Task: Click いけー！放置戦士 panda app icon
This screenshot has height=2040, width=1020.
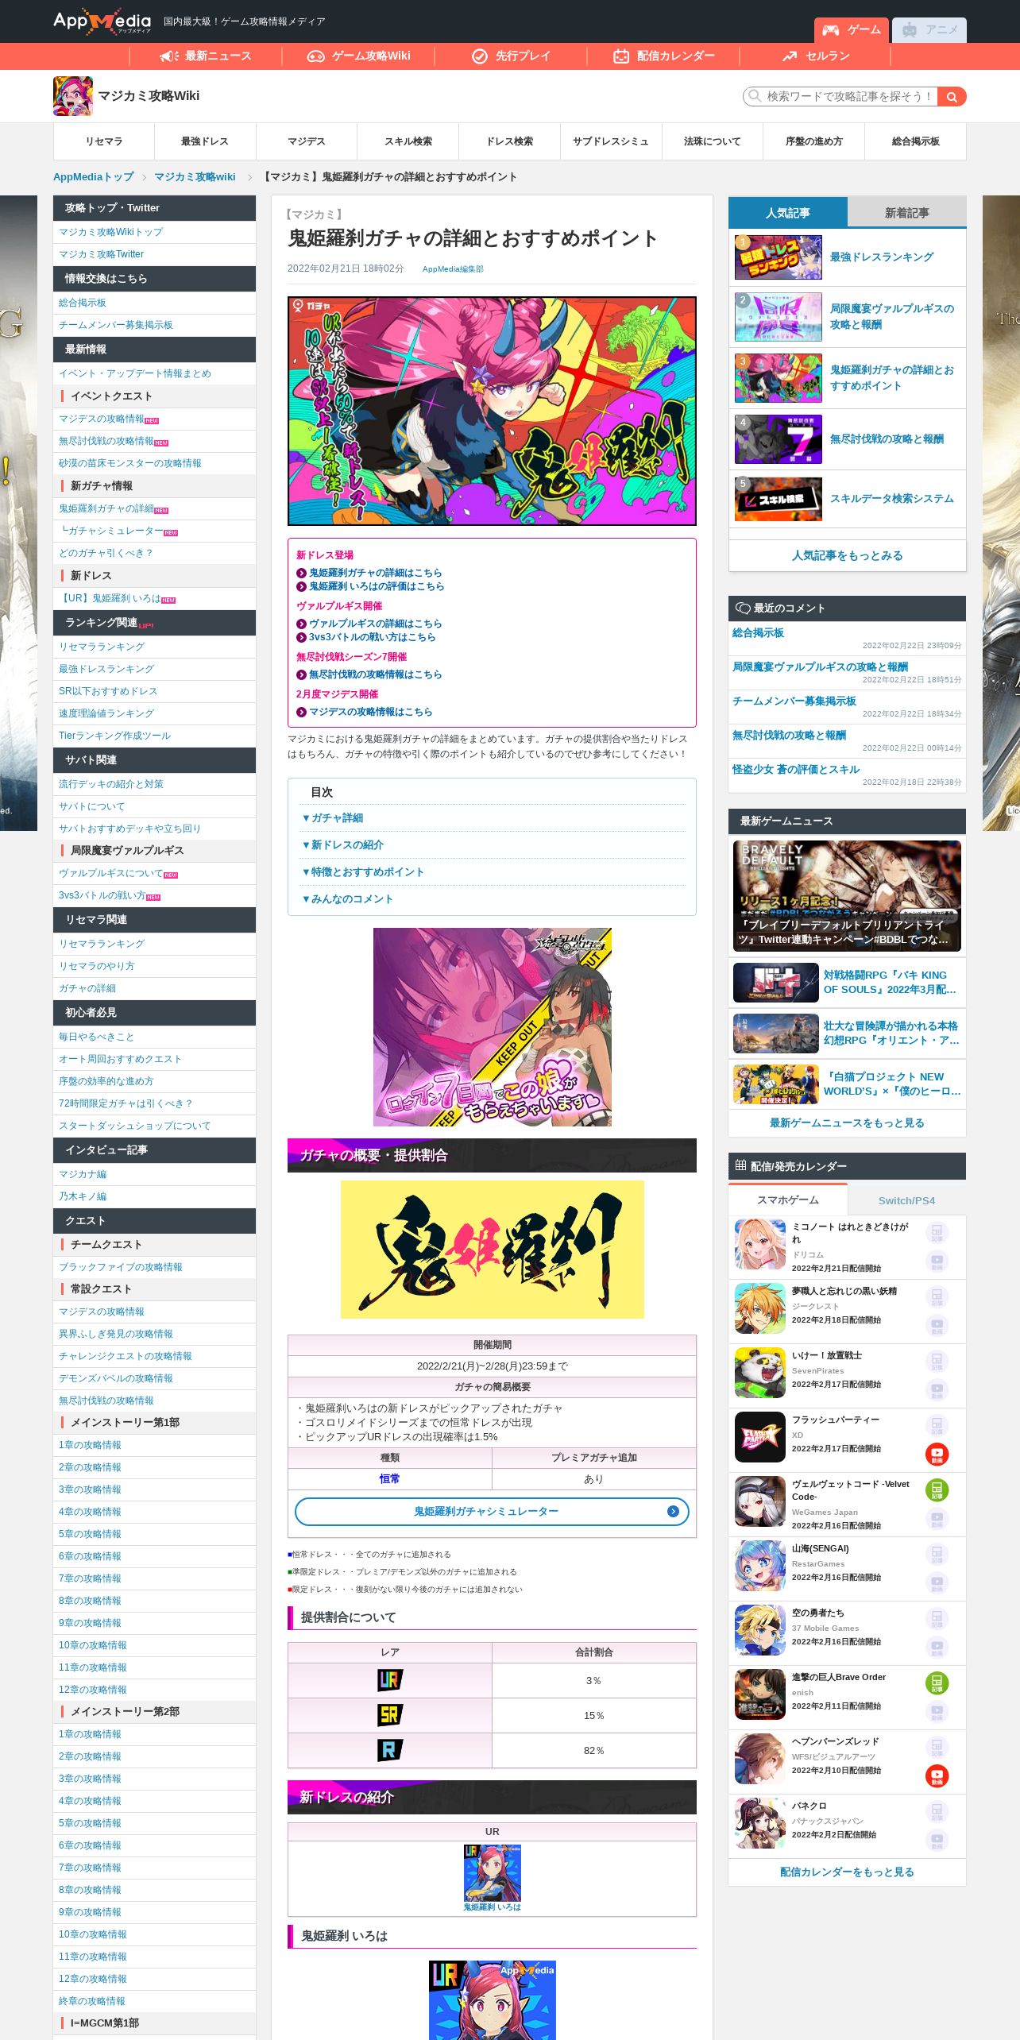Action: [x=759, y=1374]
